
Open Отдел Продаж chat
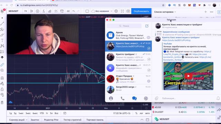(x=128, y=79)
